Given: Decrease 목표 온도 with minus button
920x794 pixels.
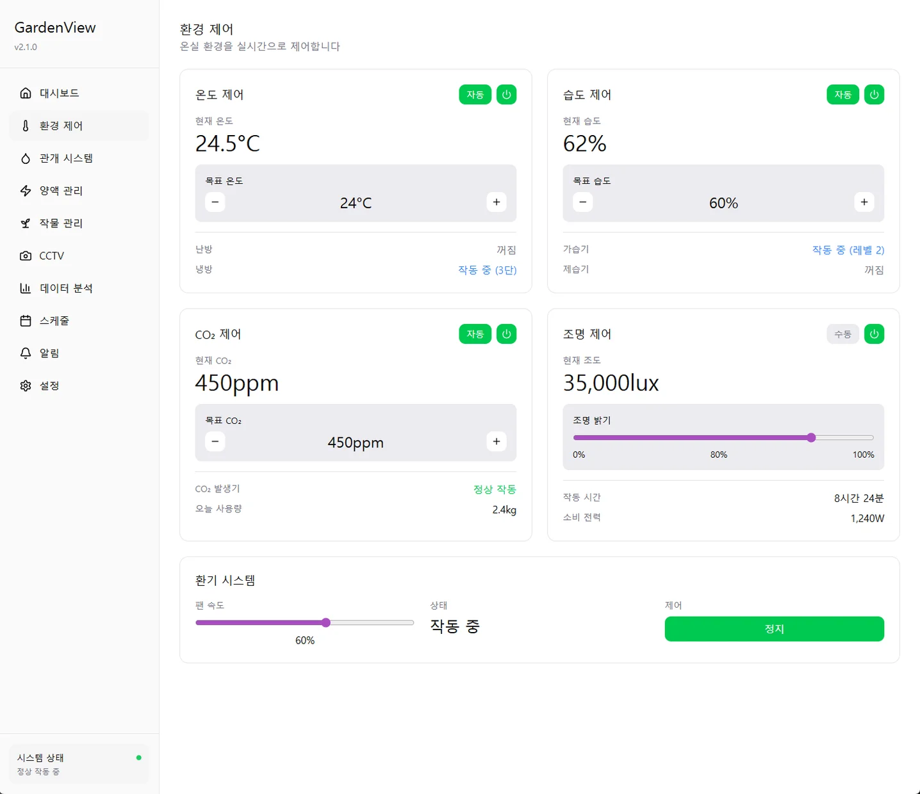Looking at the screenshot, I should pyautogui.click(x=215, y=202).
